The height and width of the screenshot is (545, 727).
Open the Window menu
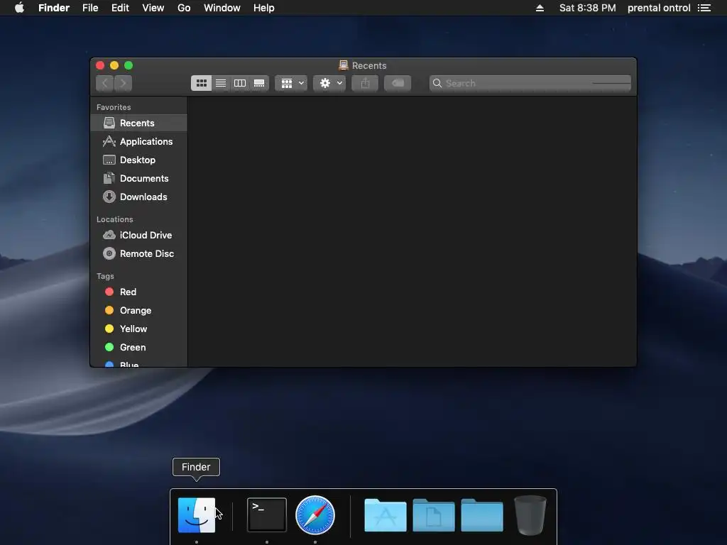(x=222, y=8)
